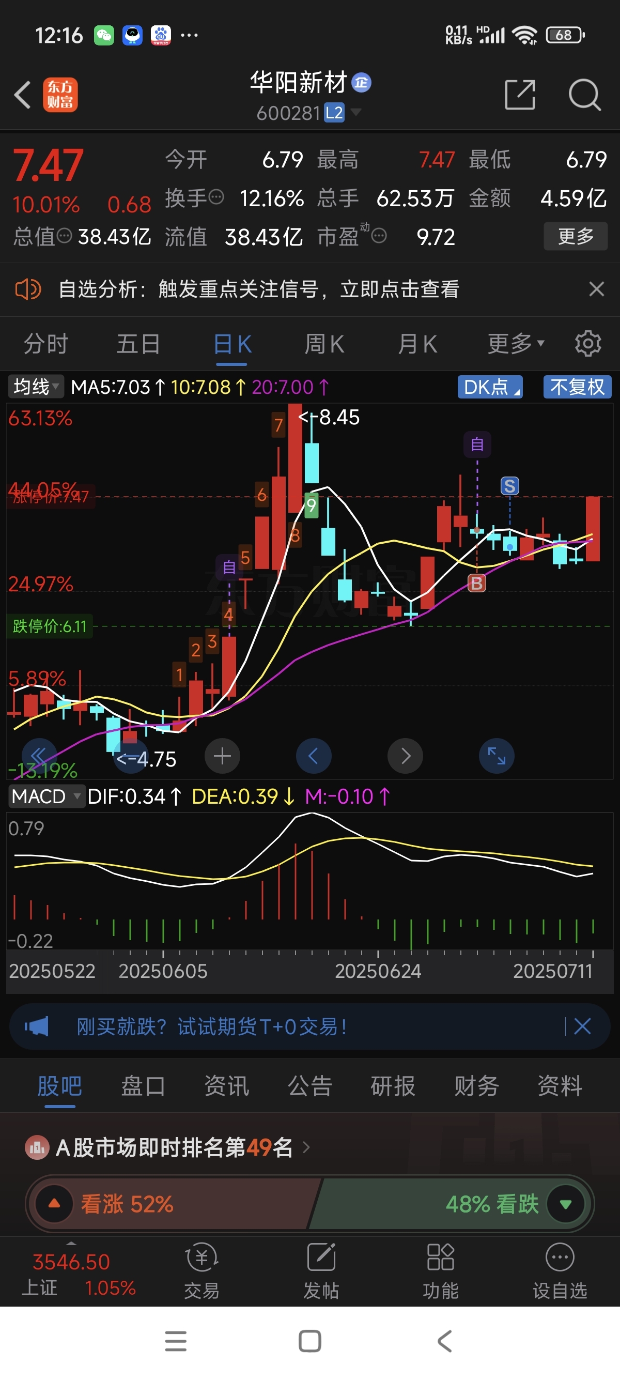Open the MACD indicator dropdown
Image resolution: width=620 pixels, height=1380 pixels.
coord(47,796)
